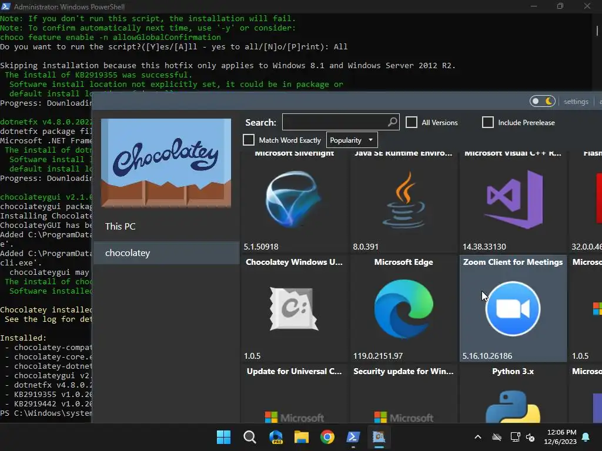Image resolution: width=602 pixels, height=451 pixels.
Task: Open File Explorer from the taskbar
Action: pos(302,437)
